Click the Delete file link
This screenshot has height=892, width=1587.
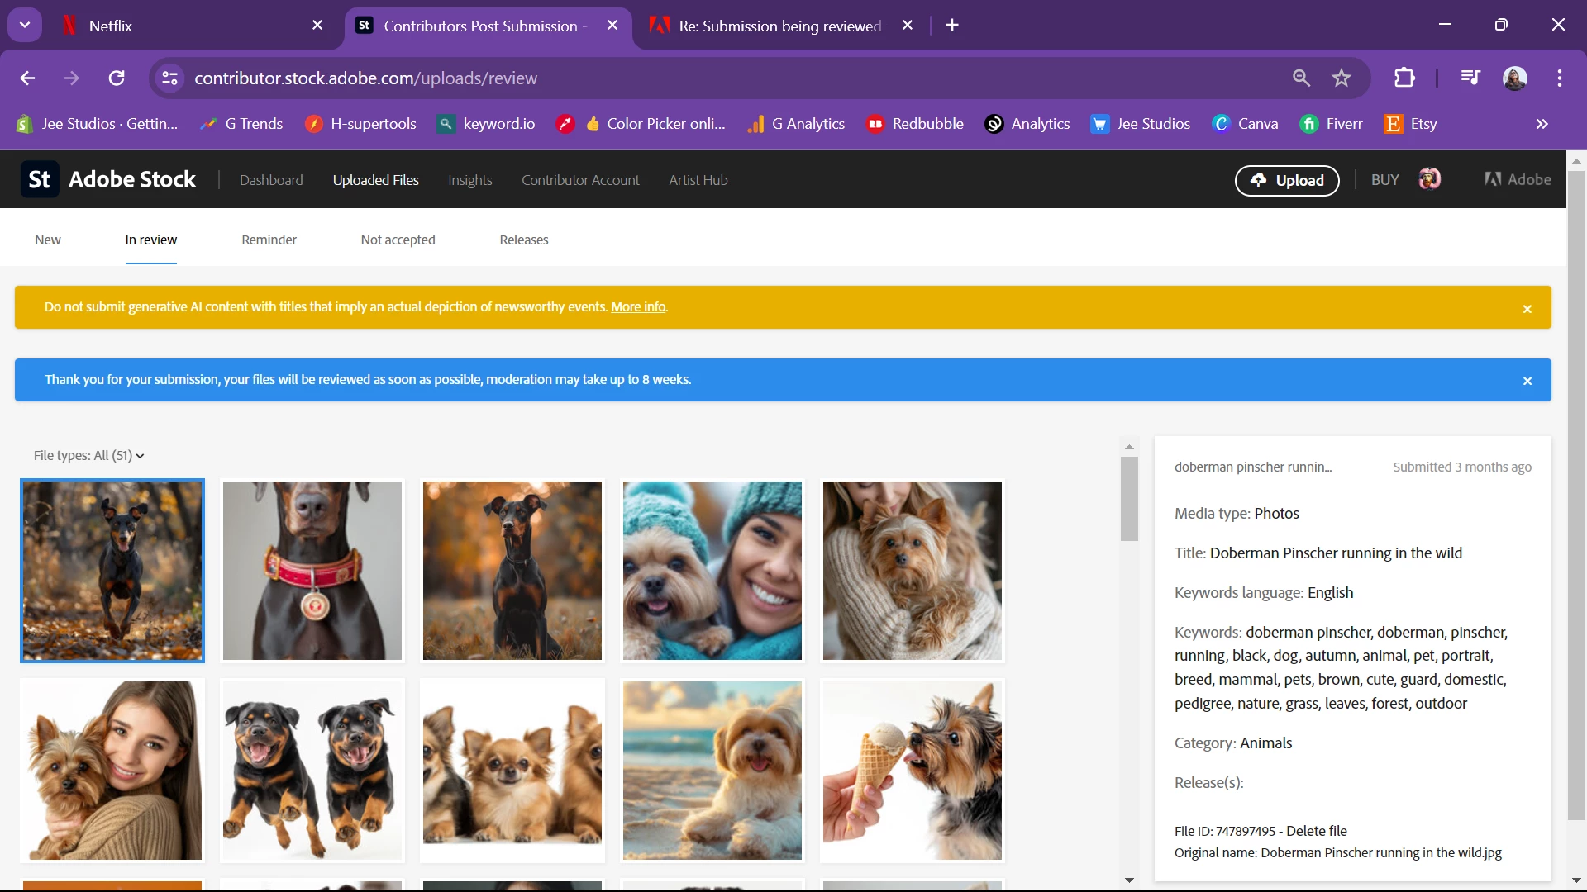tap(1316, 831)
